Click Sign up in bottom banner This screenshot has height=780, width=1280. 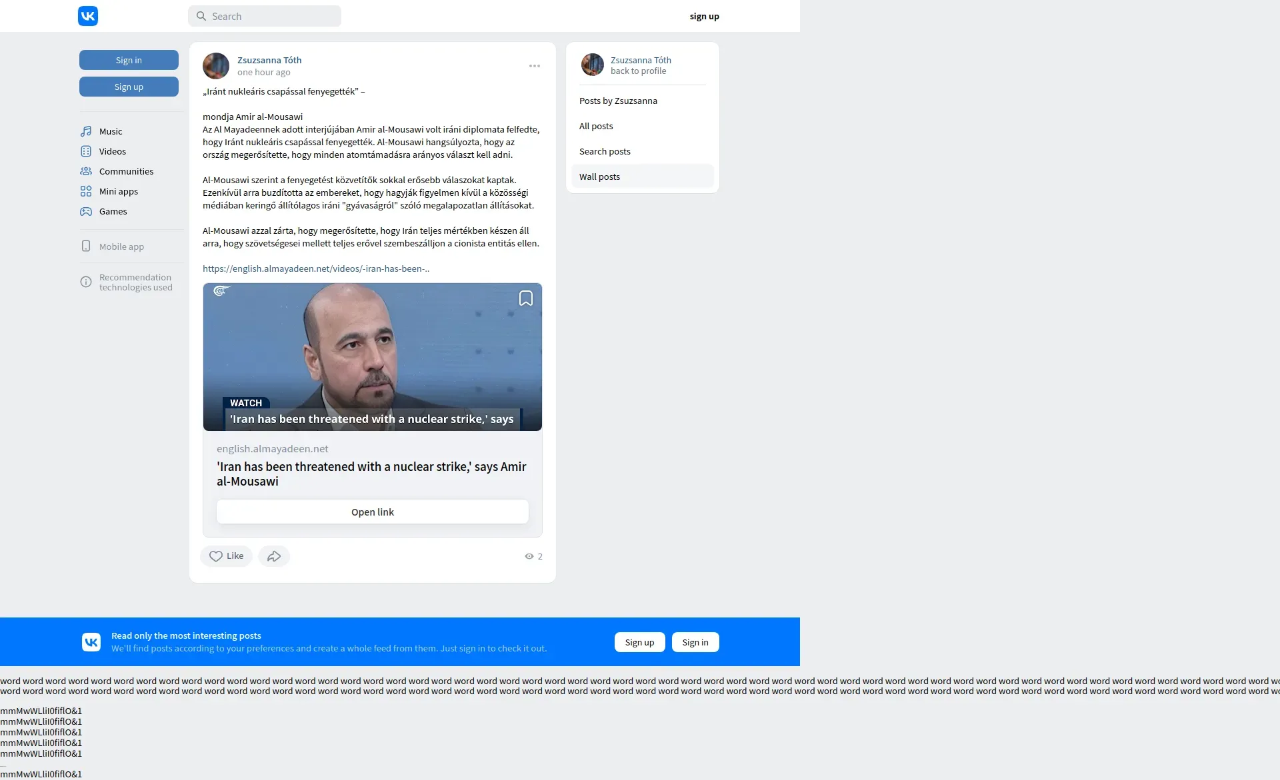point(639,642)
